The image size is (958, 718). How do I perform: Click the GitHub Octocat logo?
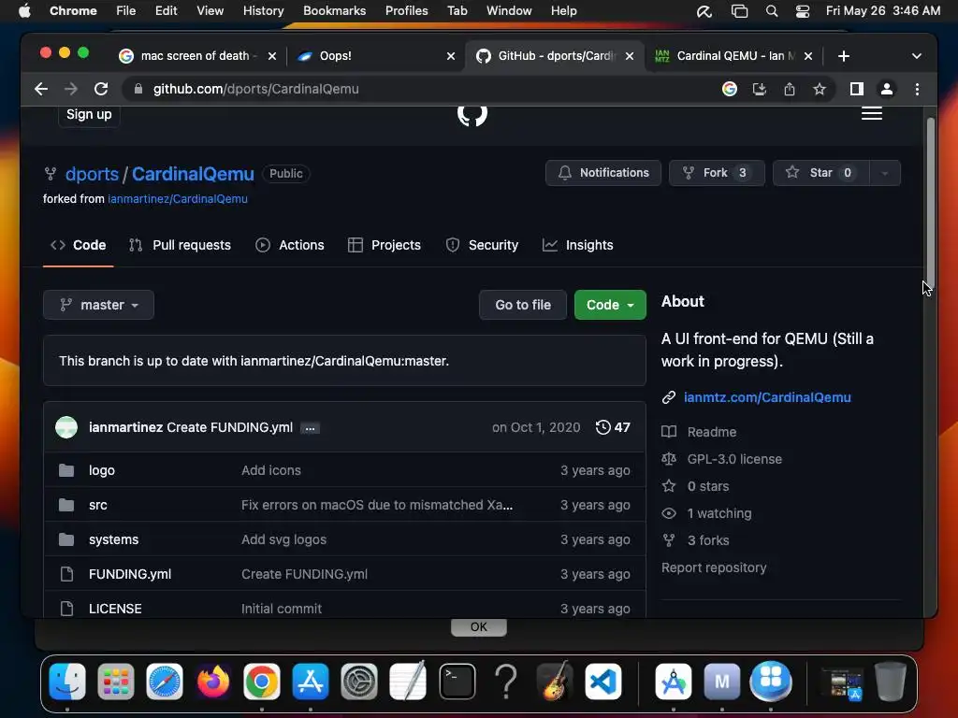(x=472, y=115)
